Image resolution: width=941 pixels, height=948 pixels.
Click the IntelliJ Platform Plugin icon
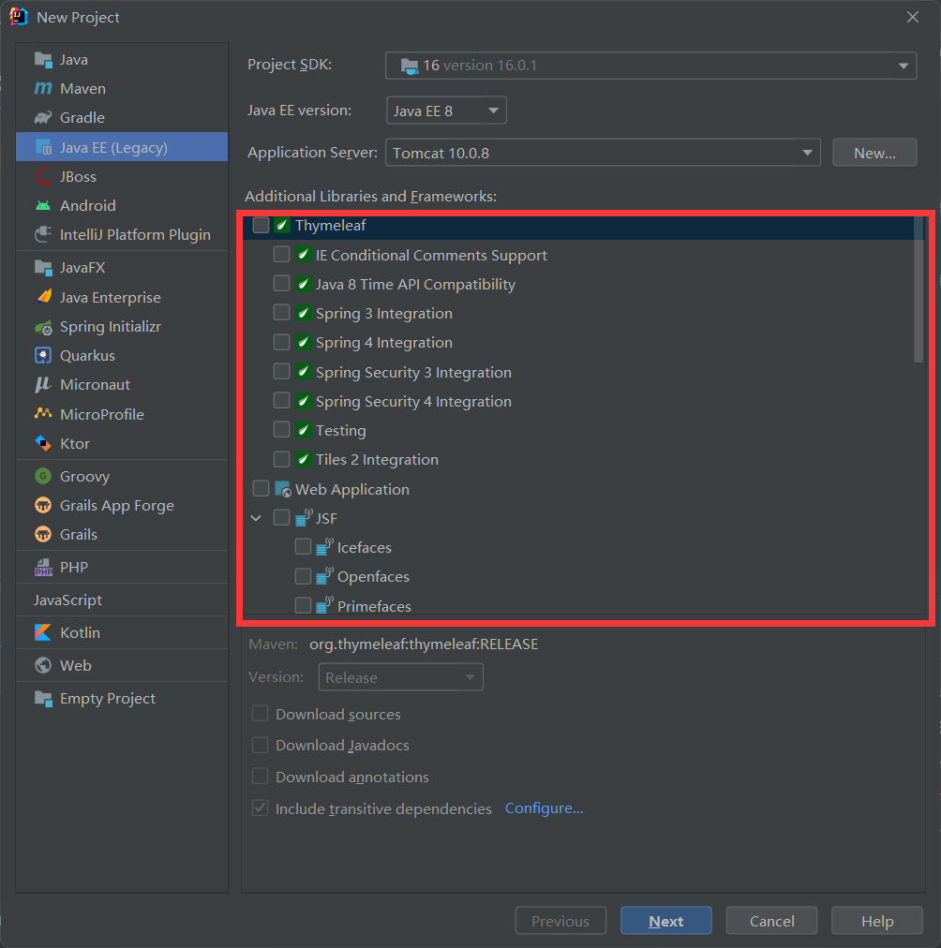pos(43,234)
